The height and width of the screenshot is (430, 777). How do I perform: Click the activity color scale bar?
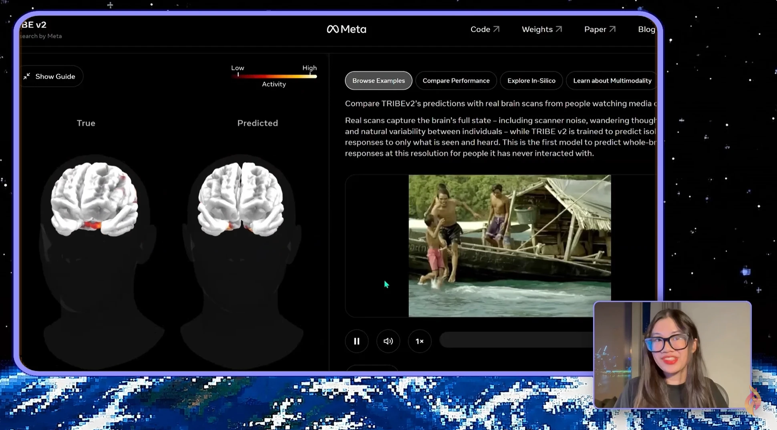tap(274, 76)
